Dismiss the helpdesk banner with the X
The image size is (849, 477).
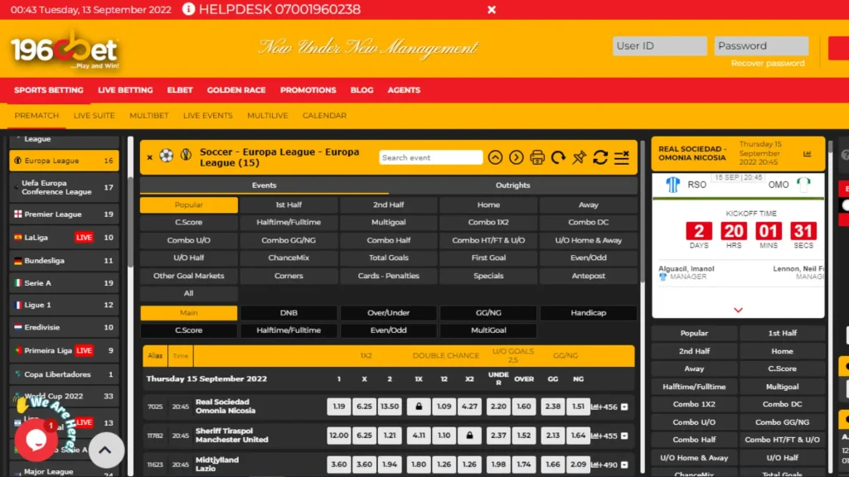click(x=491, y=10)
